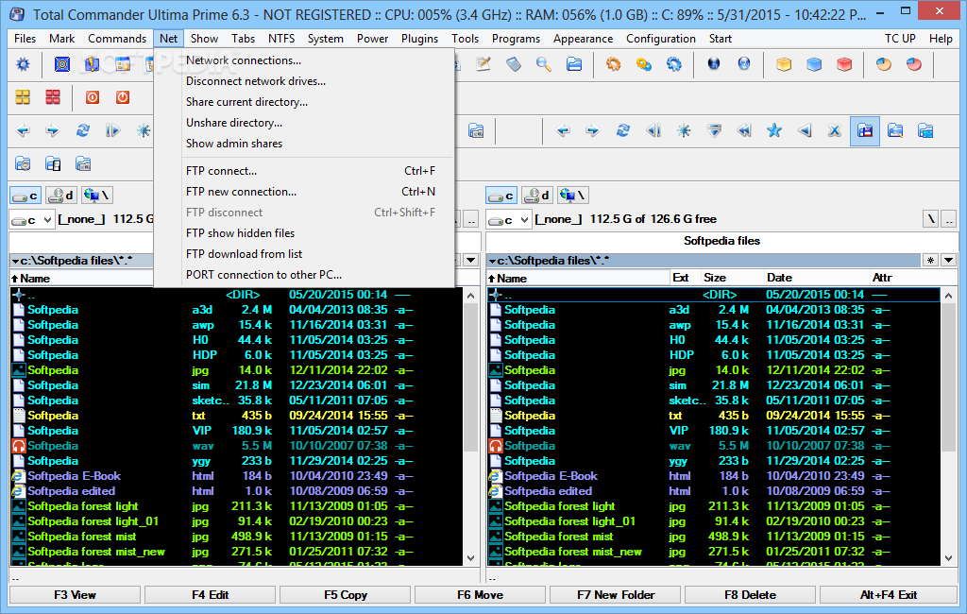Click the magnifying glass search icon
Screen dimensions: 967x614
point(543,64)
